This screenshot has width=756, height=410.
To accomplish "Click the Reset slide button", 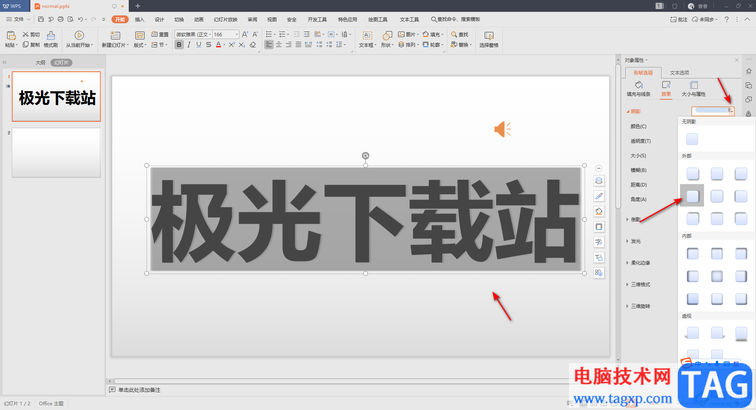I will click(160, 35).
